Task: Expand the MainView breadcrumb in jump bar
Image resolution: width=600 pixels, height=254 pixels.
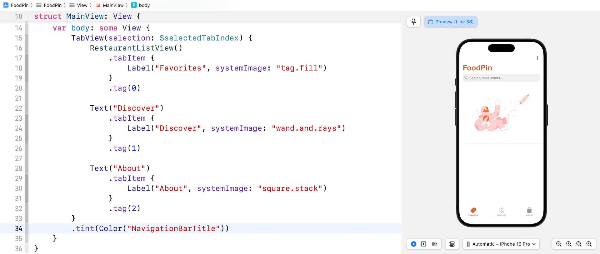Action: pos(113,5)
